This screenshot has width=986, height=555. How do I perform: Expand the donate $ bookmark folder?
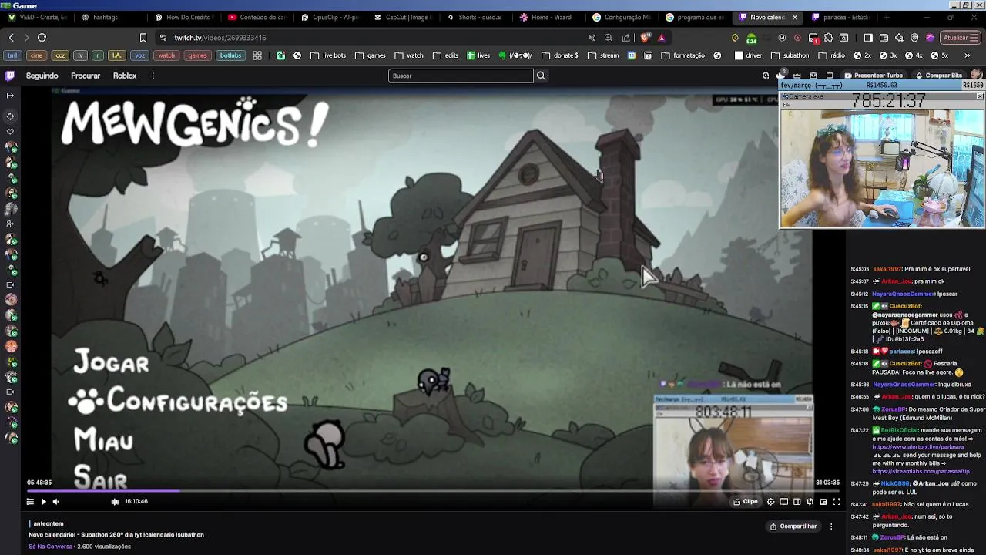click(560, 55)
